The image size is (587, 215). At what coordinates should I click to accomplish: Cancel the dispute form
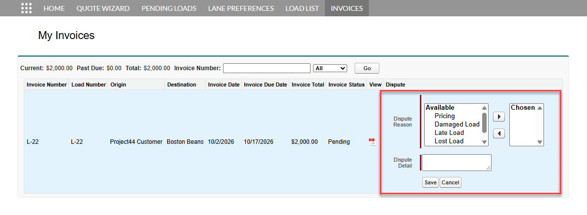pos(451,182)
